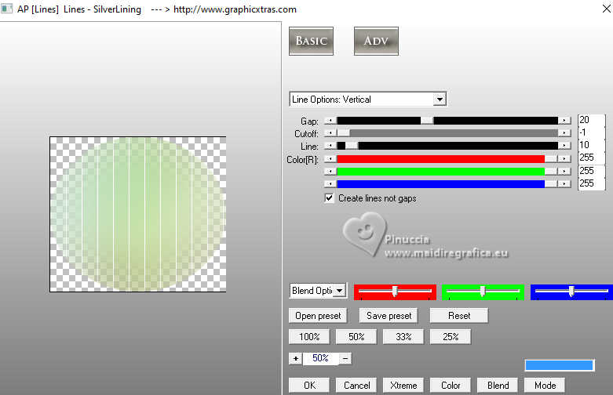Viewport: 613px width, 395px height.
Task: Click the green color slider right arrow
Action: 564,172
